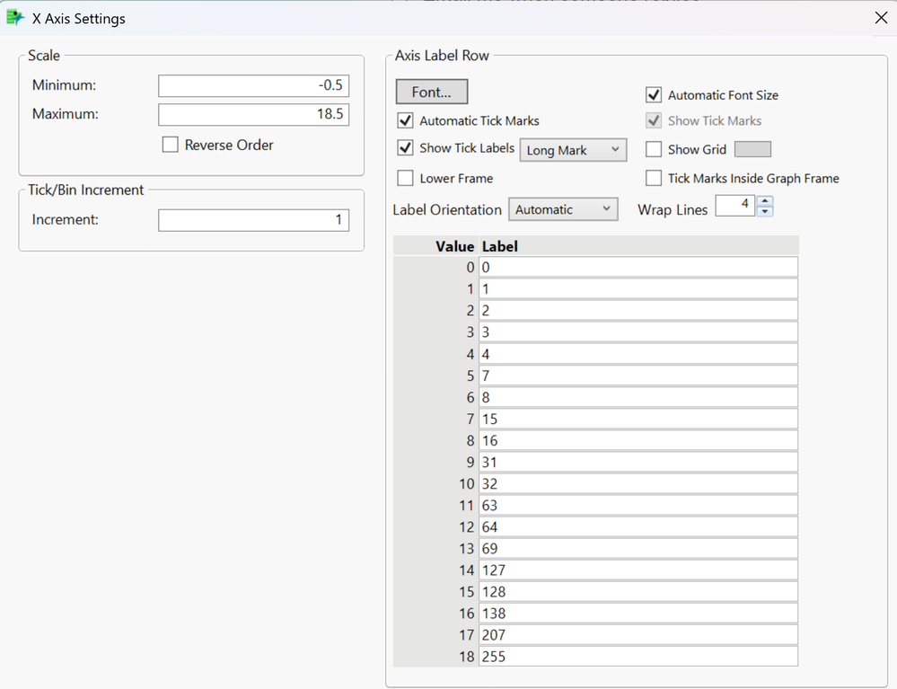
Task: Click the Wrap Lines down arrow
Action: [765, 211]
